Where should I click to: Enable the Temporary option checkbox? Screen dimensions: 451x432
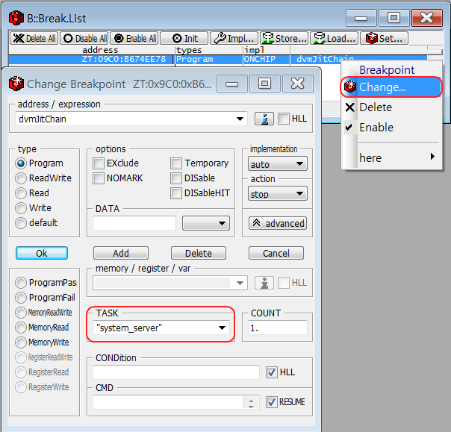tap(176, 163)
